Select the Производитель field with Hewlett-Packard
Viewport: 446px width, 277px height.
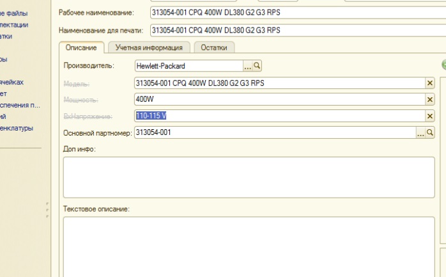pos(188,66)
